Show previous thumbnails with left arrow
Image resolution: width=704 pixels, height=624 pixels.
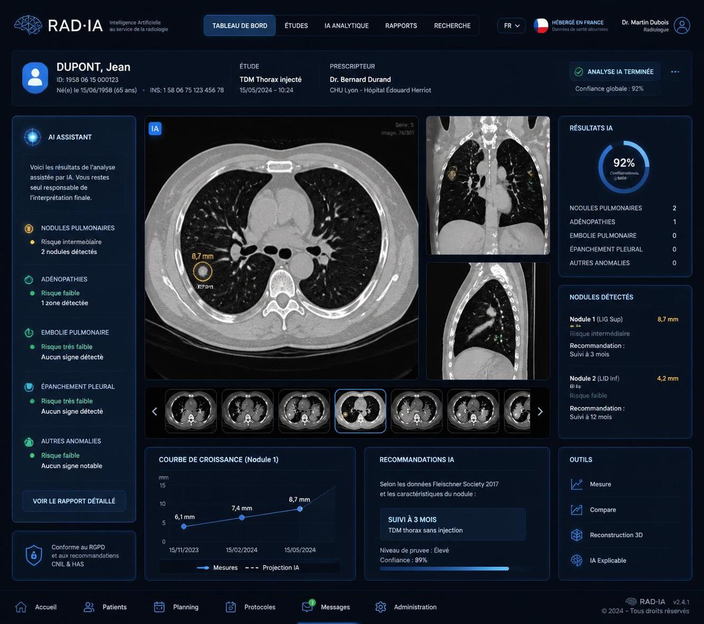pos(154,412)
